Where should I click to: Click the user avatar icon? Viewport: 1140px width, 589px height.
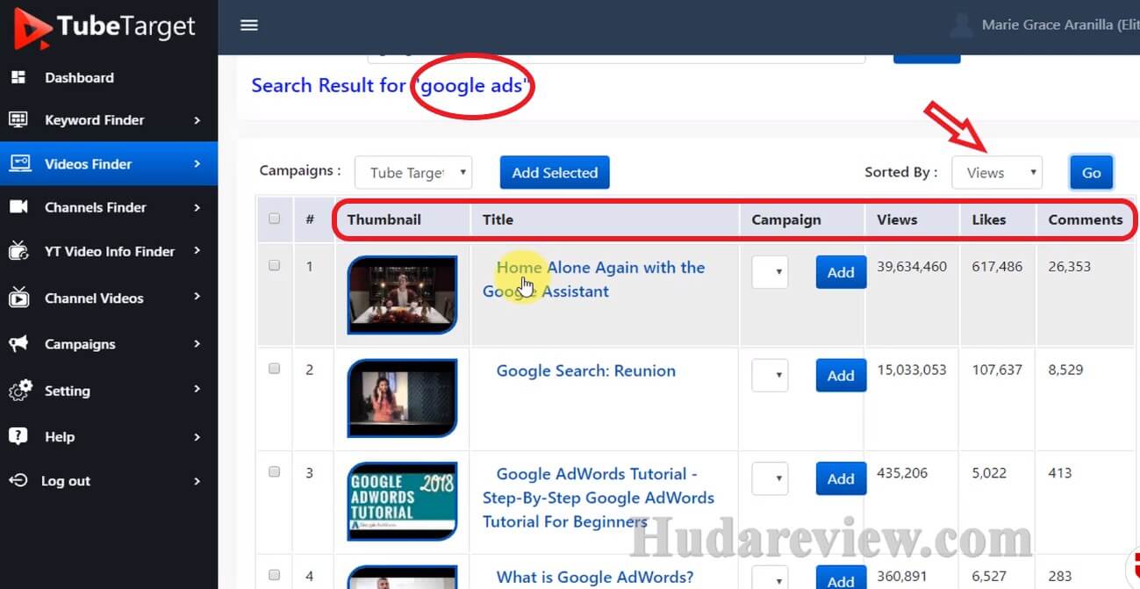962,25
